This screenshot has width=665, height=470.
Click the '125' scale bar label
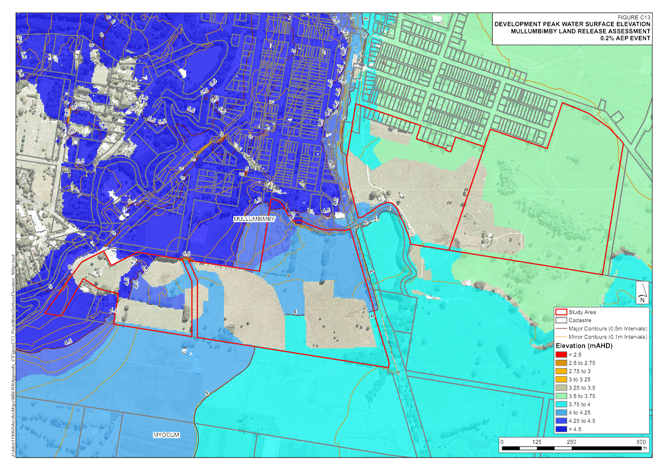tap(536, 442)
